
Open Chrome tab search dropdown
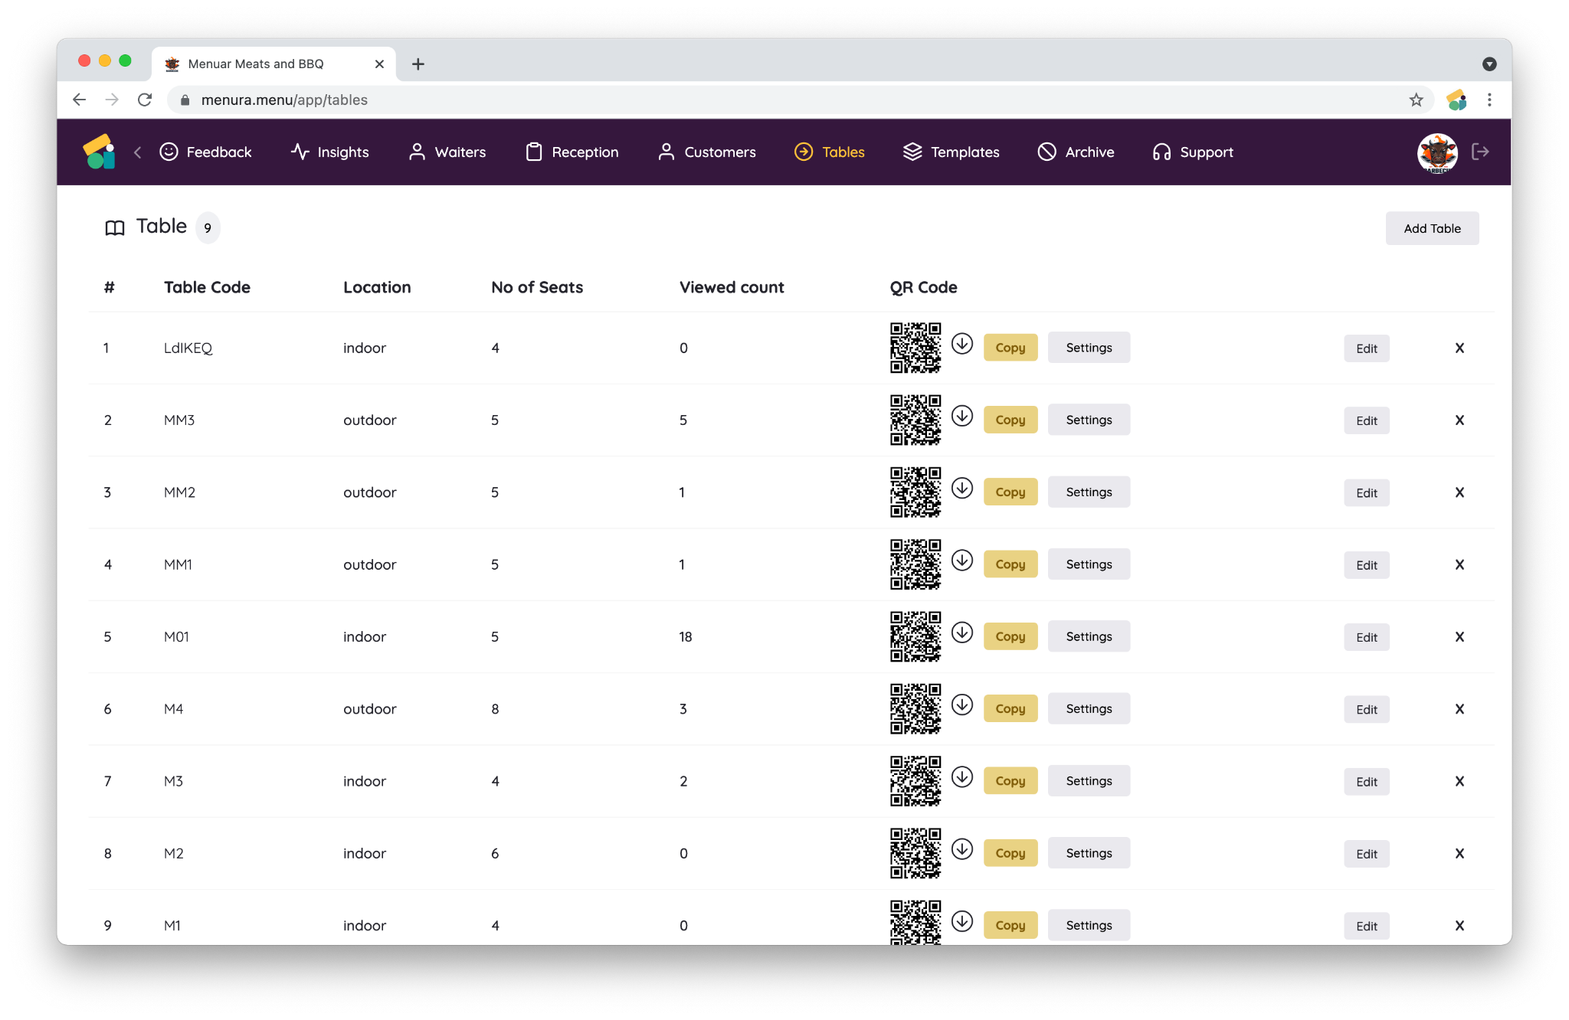(x=1489, y=64)
